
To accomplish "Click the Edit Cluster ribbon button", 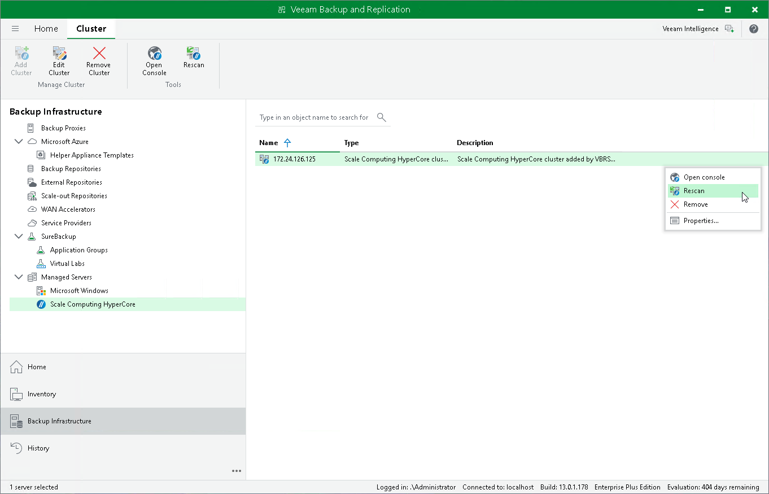I will (59, 61).
